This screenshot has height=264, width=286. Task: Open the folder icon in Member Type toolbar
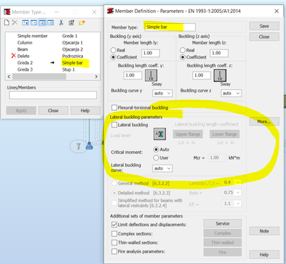[x=82, y=23]
